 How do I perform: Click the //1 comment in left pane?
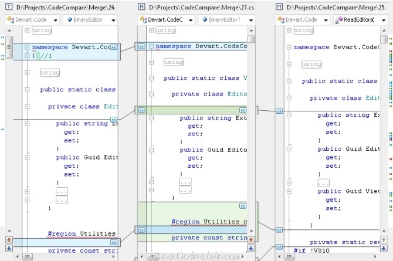[x=46, y=56]
